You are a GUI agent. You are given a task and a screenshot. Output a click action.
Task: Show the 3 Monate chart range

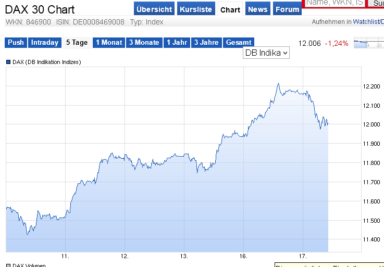pyautogui.click(x=144, y=43)
